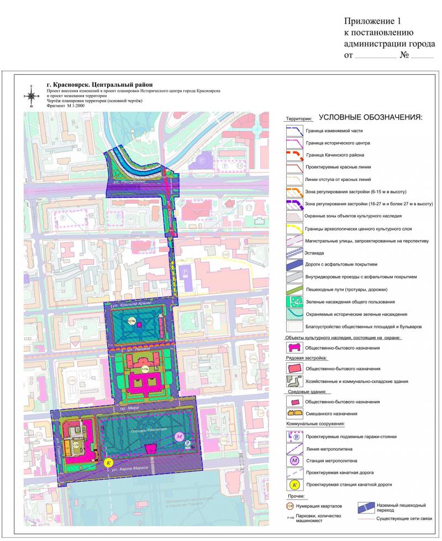Click the Приложение 1 header text
Screen dimensions: 442x541
373,21
